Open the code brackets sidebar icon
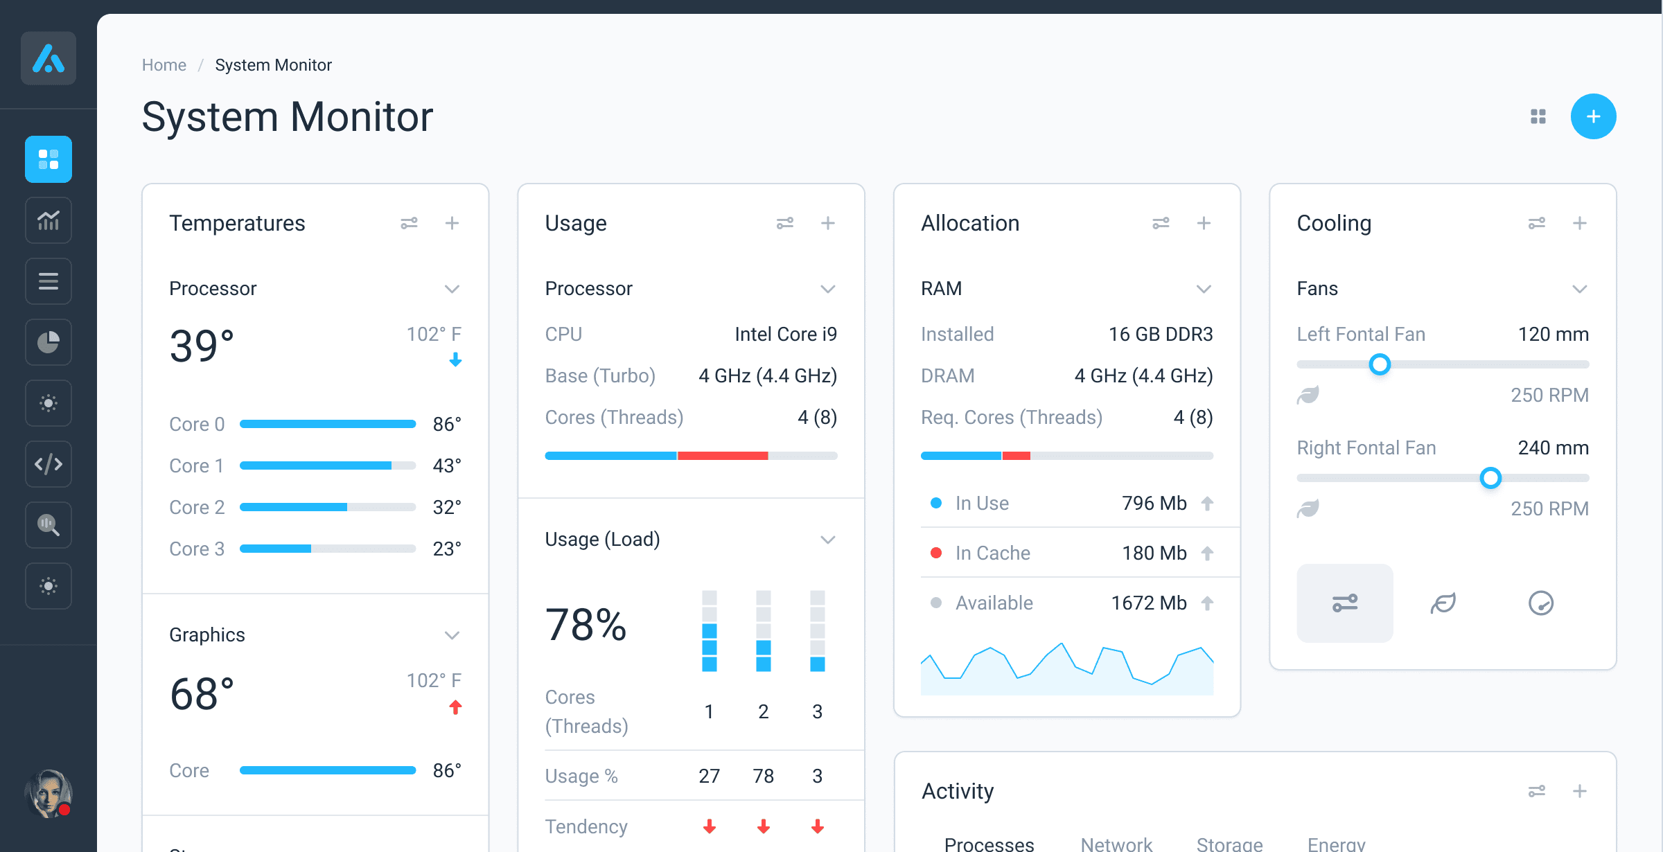The height and width of the screenshot is (852, 1663). 49,464
